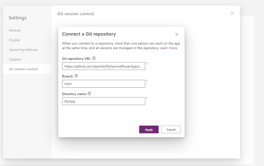Click the info icon next to Directory name
264x166 pixels.
pyautogui.click(x=89, y=94)
